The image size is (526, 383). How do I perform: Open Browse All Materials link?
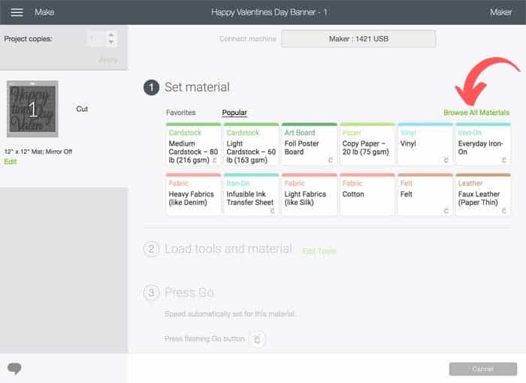[476, 113]
